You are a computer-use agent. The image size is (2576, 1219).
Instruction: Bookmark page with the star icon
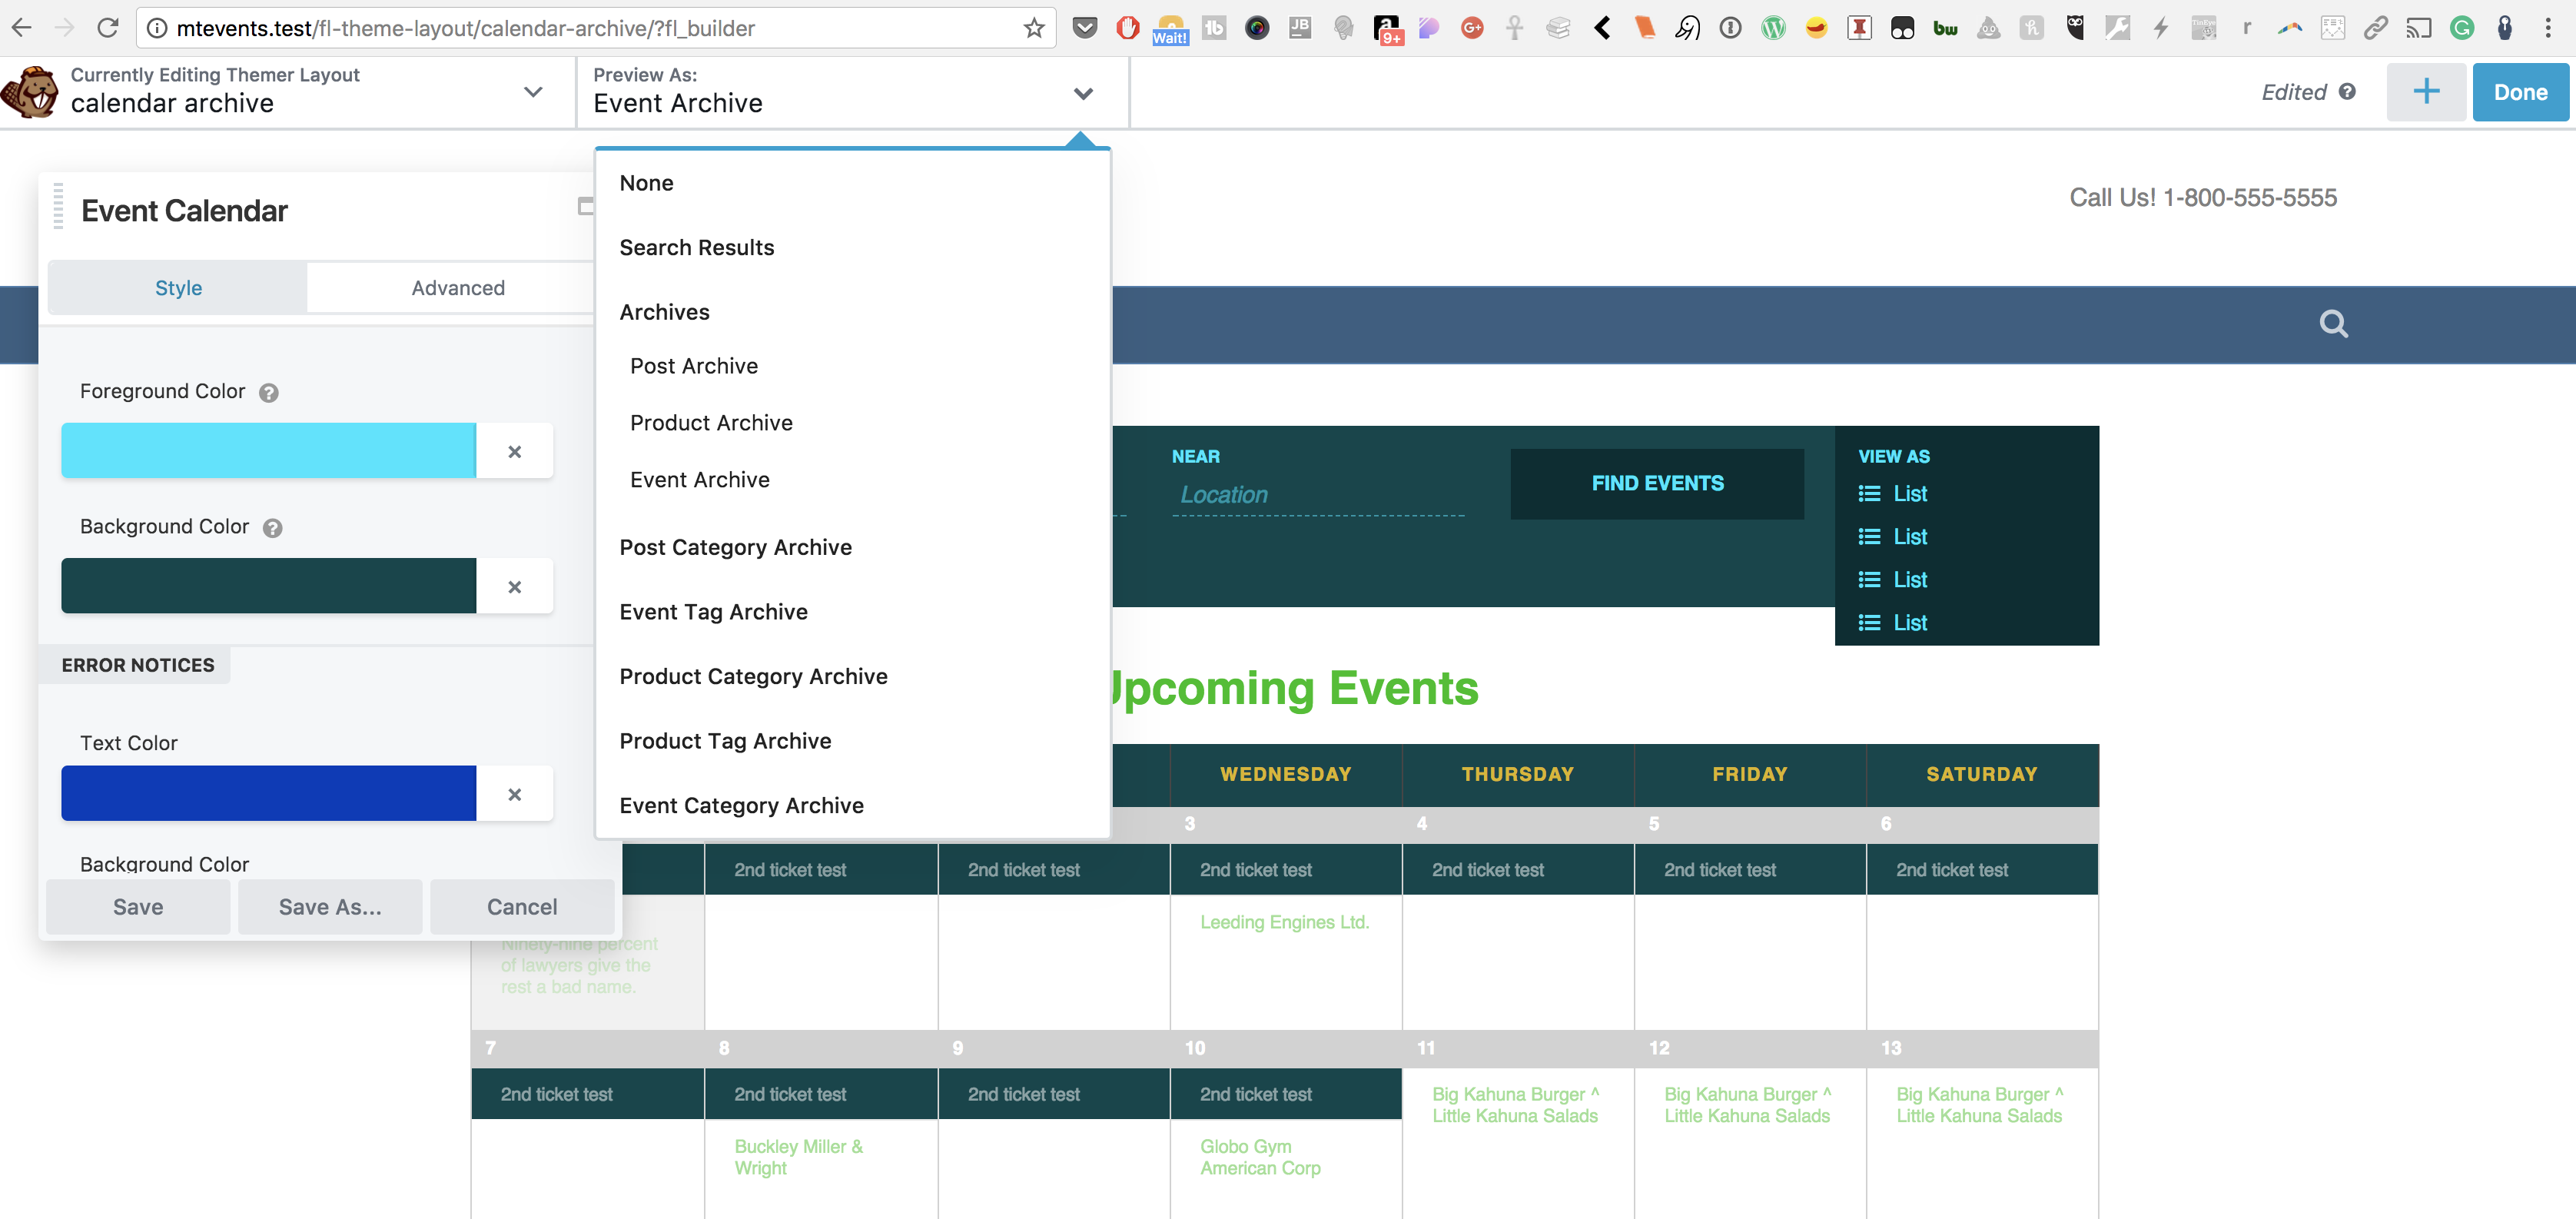click(x=1034, y=28)
